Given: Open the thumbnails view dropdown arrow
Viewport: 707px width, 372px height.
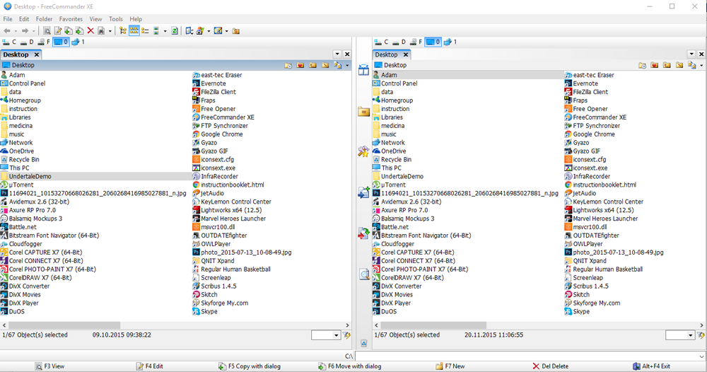Looking at the screenshot, I should 165,31.
